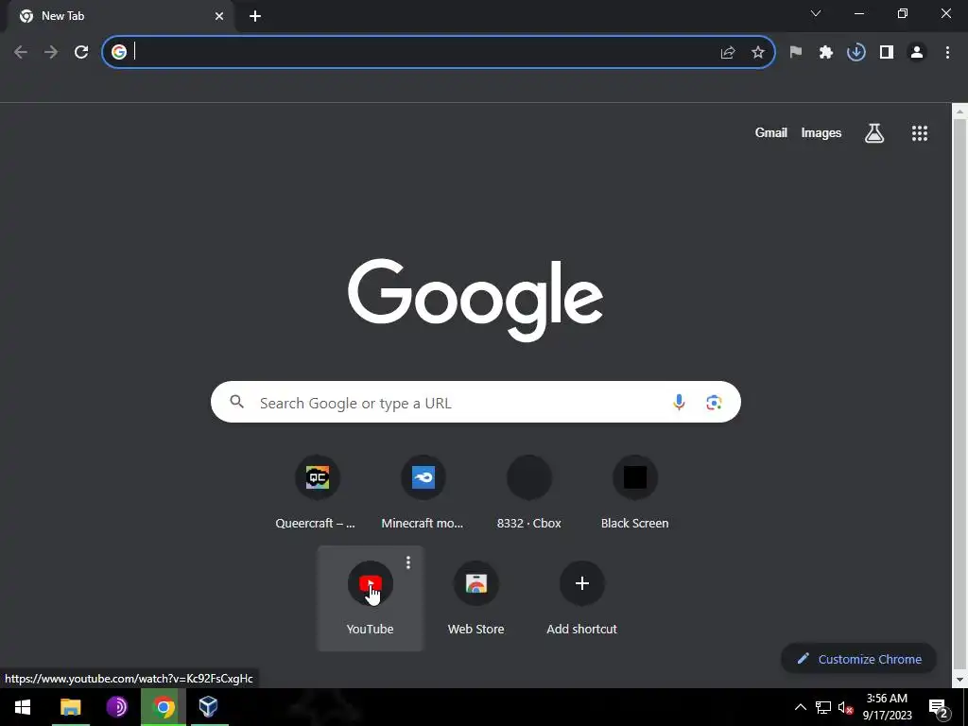Open the tab search chevron
This screenshot has width=968, height=726.
click(816, 13)
